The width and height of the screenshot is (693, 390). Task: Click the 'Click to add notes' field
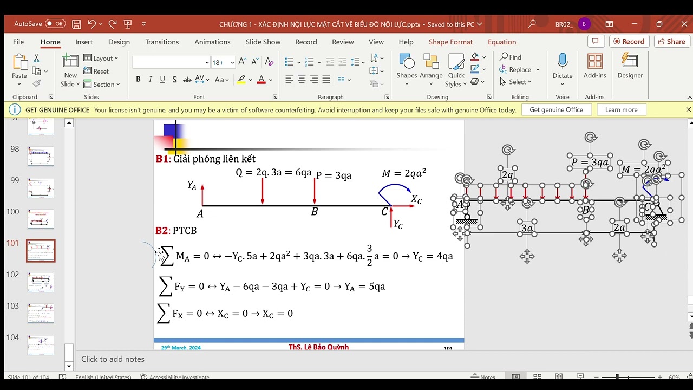[113, 359]
